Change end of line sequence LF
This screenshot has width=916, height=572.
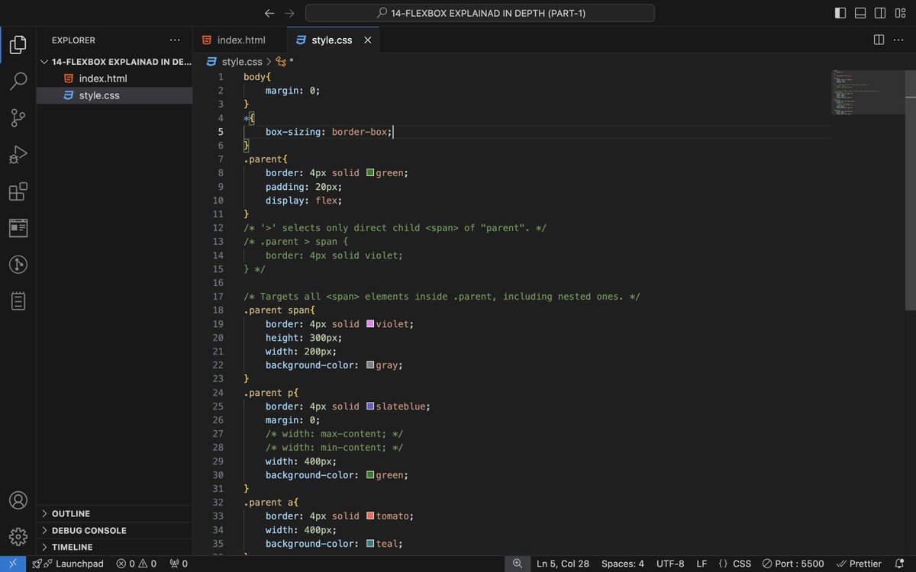point(702,564)
